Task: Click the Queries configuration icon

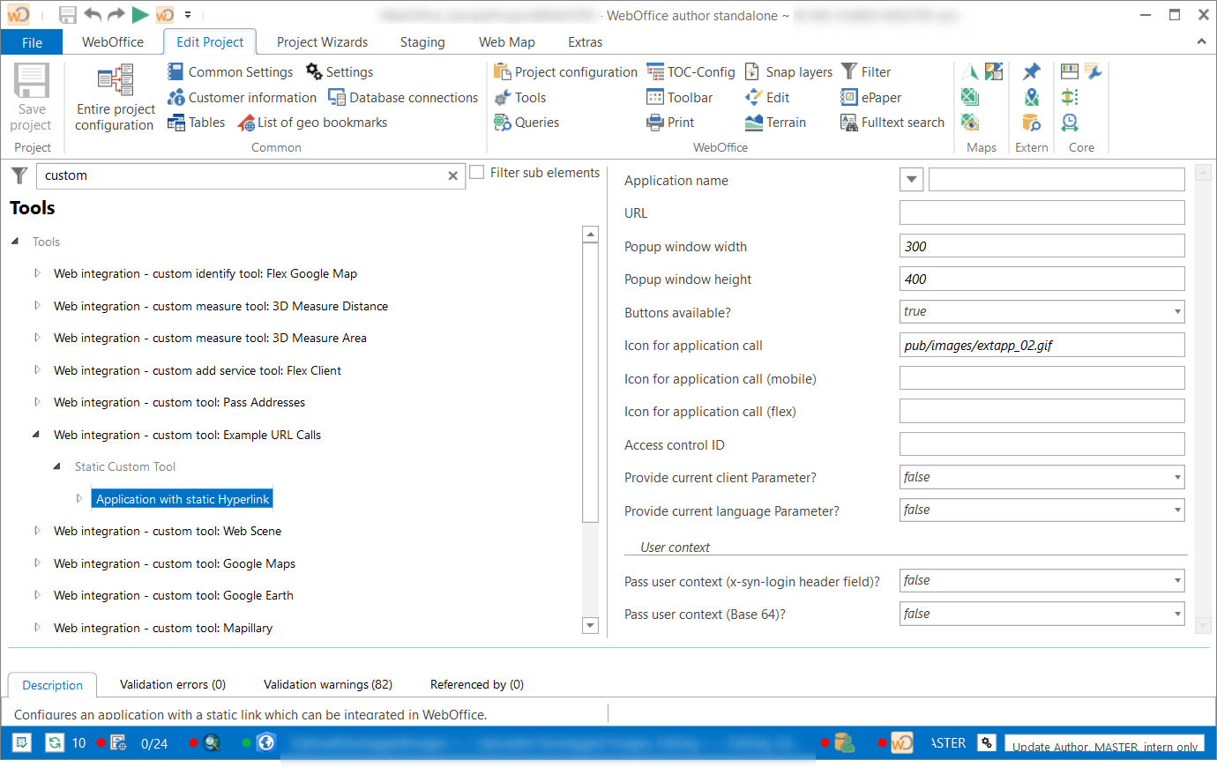Action: tap(526, 123)
